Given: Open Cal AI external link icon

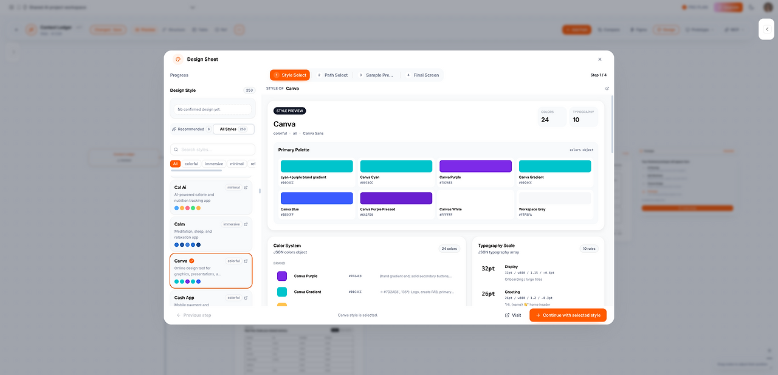Looking at the screenshot, I should (246, 187).
